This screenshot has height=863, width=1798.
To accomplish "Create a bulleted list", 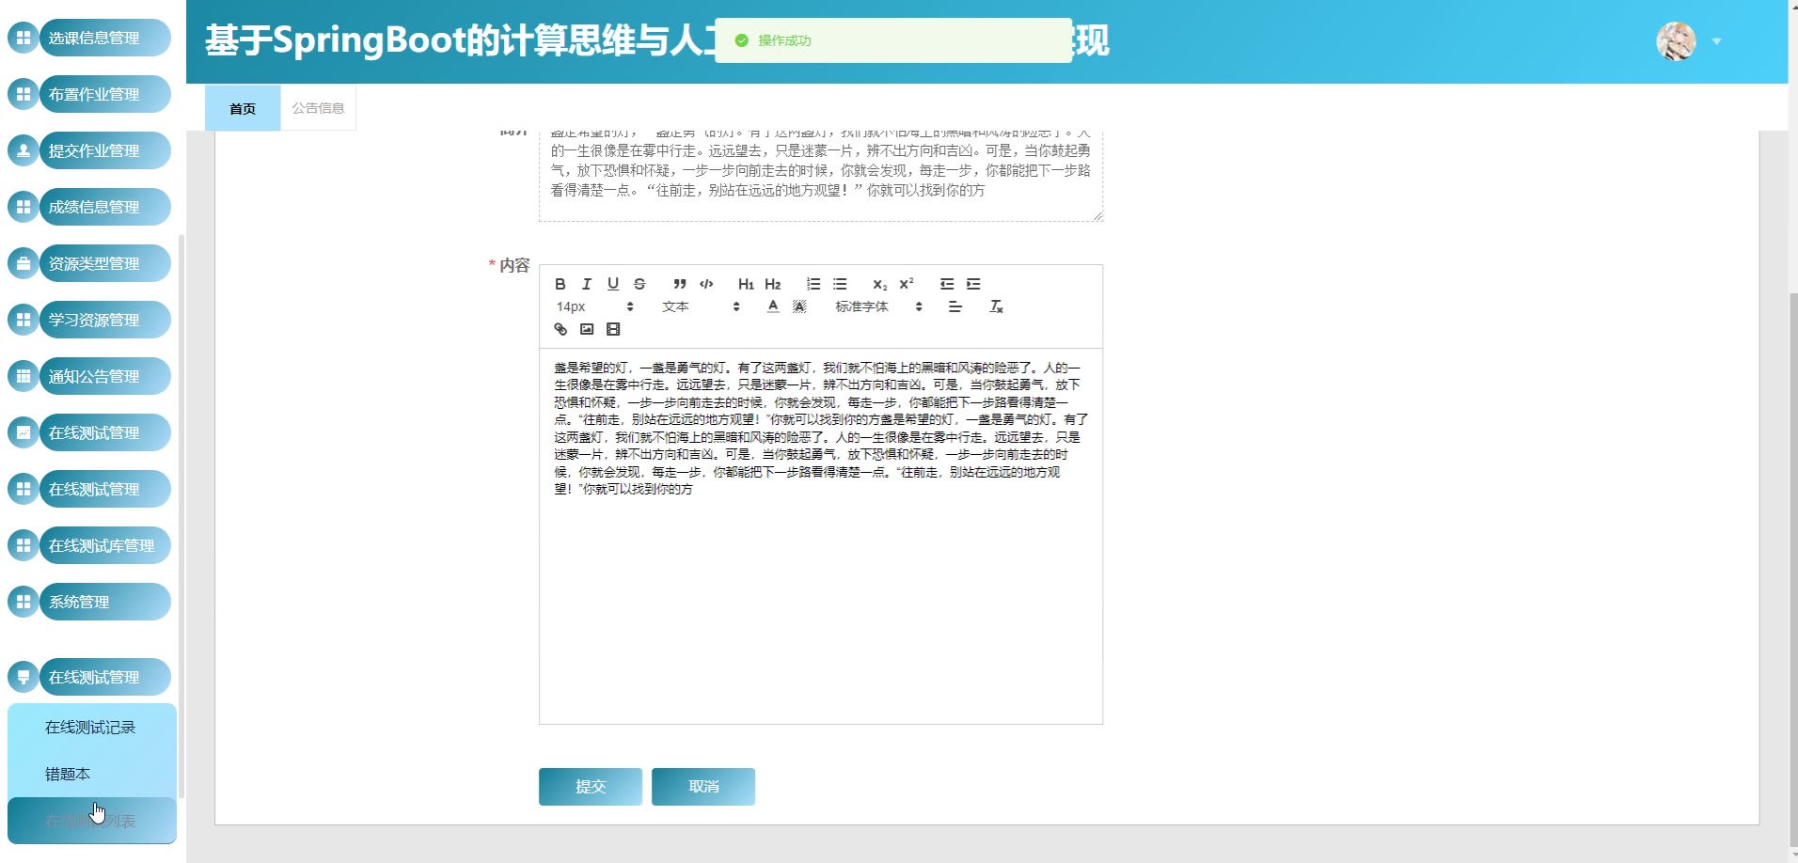I will pos(840,284).
